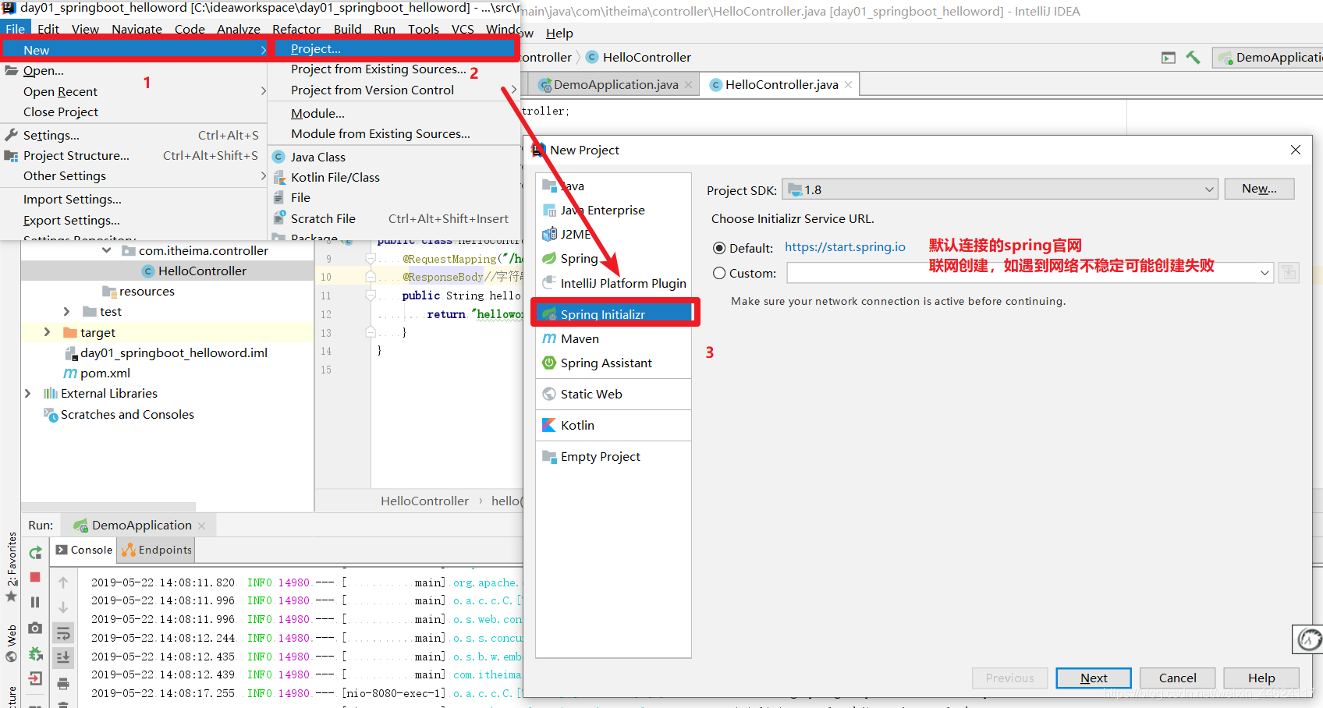Select day01_springboot_helloword.iml file
Image resolution: width=1323 pixels, height=708 pixels.
pos(173,353)
